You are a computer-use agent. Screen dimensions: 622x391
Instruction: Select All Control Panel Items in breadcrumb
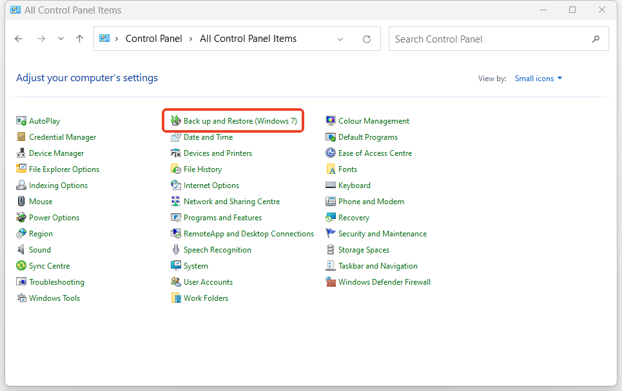[248, 39]
